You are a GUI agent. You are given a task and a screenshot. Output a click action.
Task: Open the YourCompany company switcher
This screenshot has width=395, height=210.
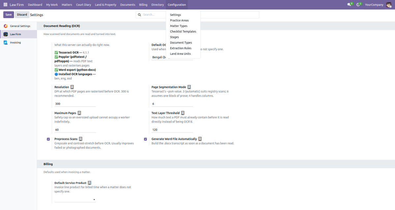(374, 5)
